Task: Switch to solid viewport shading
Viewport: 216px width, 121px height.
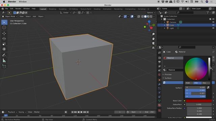Action: click(x=145, y=16)
